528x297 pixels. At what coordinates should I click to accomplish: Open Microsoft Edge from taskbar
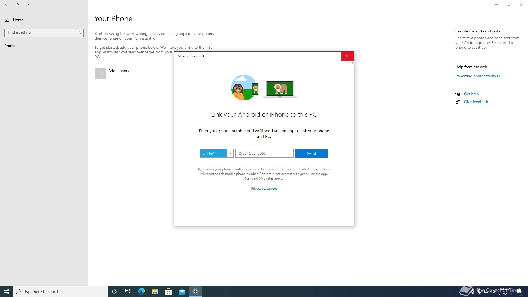[x=141, y=291]
